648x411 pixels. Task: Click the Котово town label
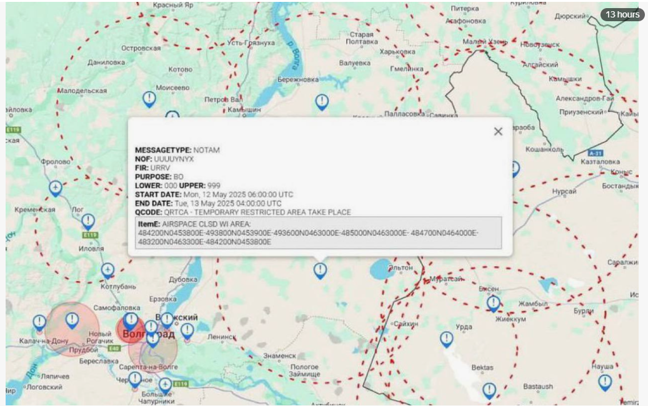(180, 69)
